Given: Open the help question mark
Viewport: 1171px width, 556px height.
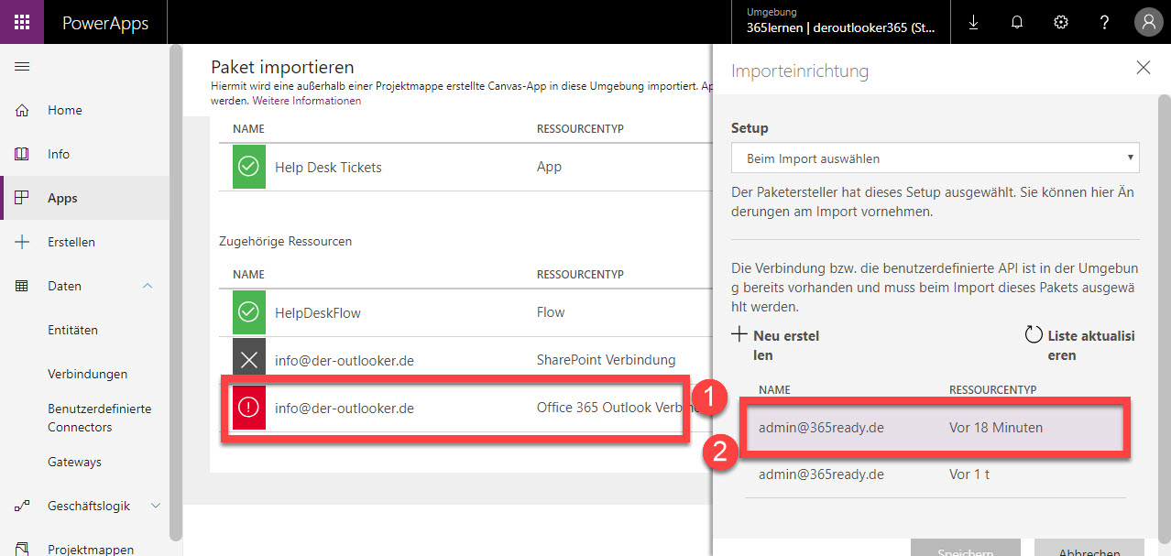Looking at the screenshot, I should point(1105,22).
